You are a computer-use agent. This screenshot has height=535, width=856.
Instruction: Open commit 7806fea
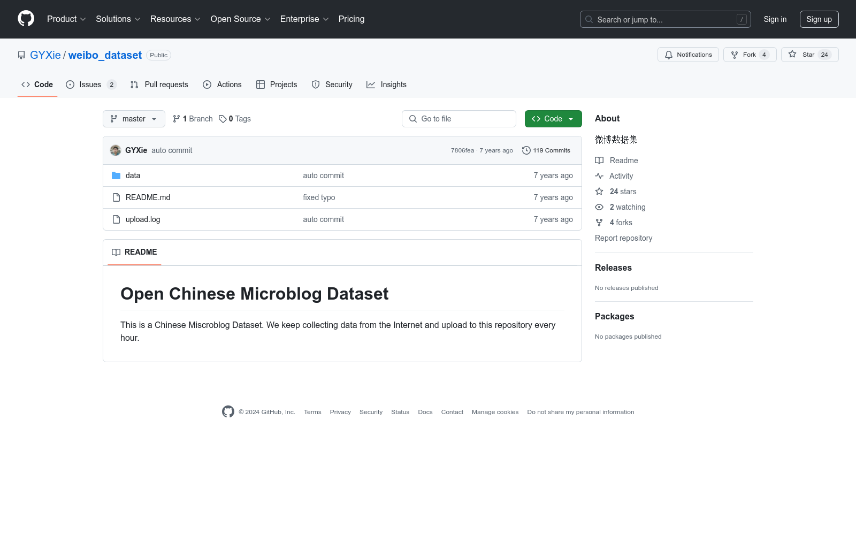(x=462, y=150)
